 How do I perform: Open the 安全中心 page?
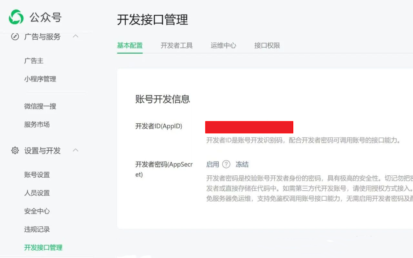point(36,211)
